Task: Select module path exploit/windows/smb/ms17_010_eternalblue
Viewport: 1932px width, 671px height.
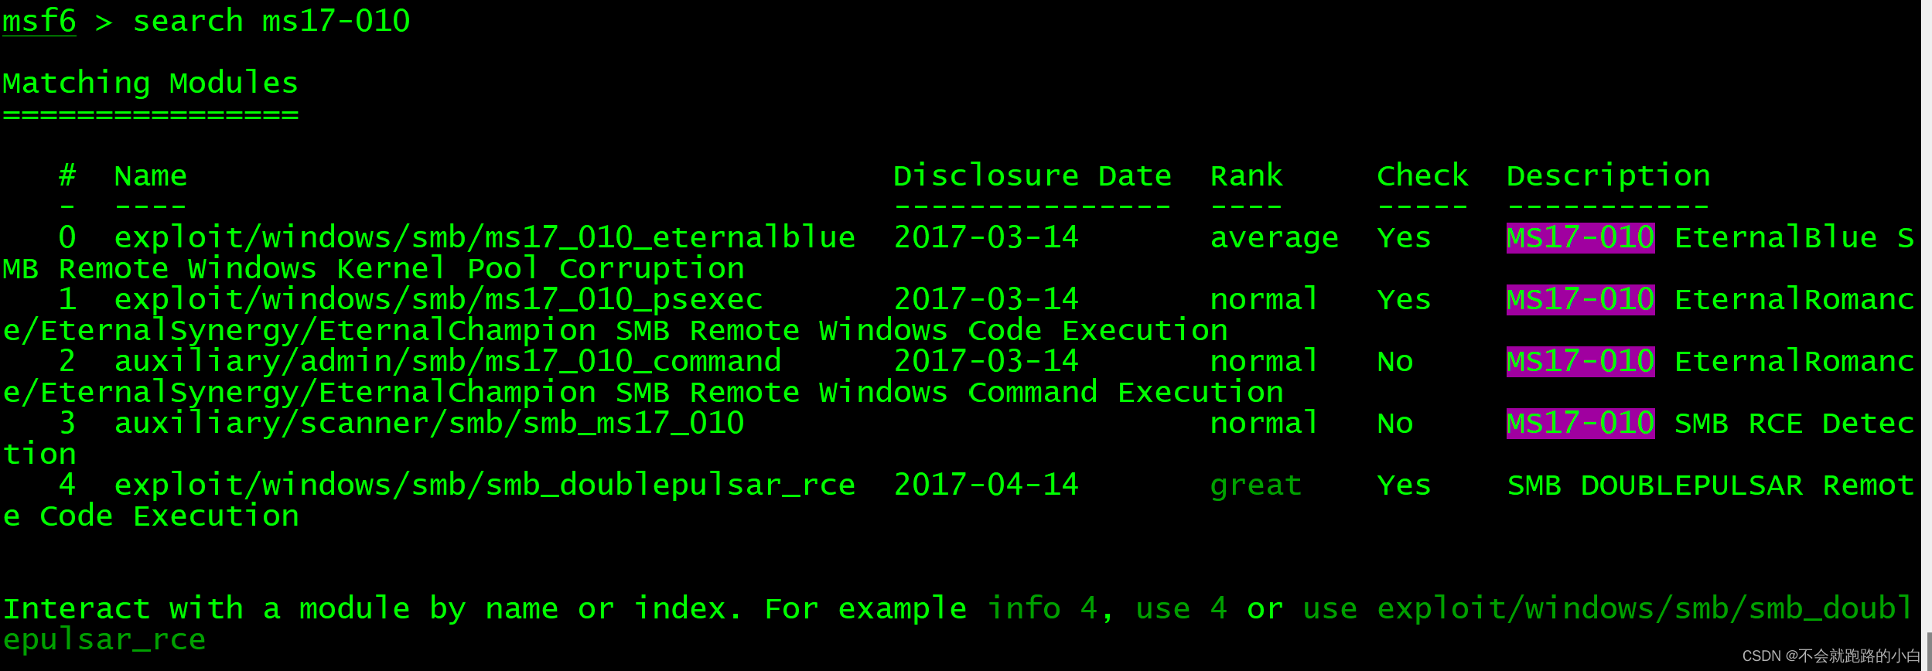Action: click(485, 237)
